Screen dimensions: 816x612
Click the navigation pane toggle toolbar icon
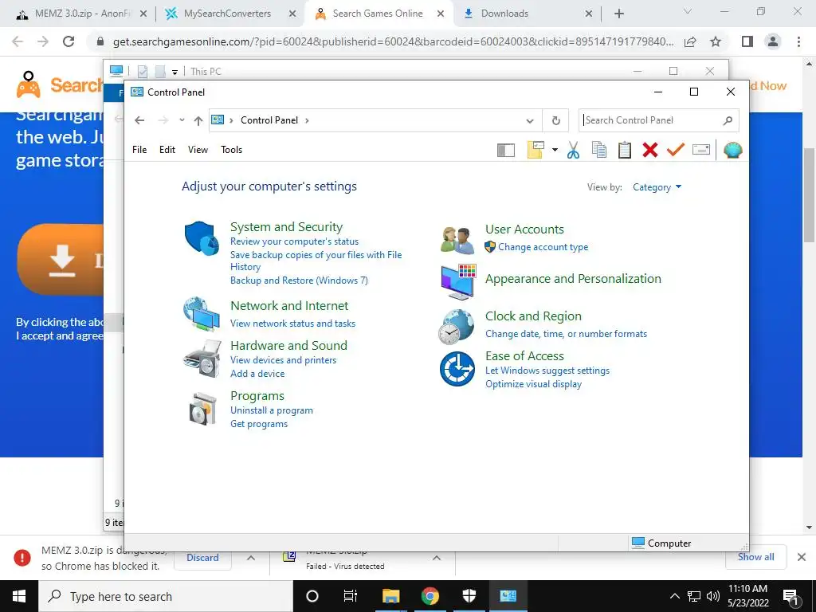click(x=506, y=151)
